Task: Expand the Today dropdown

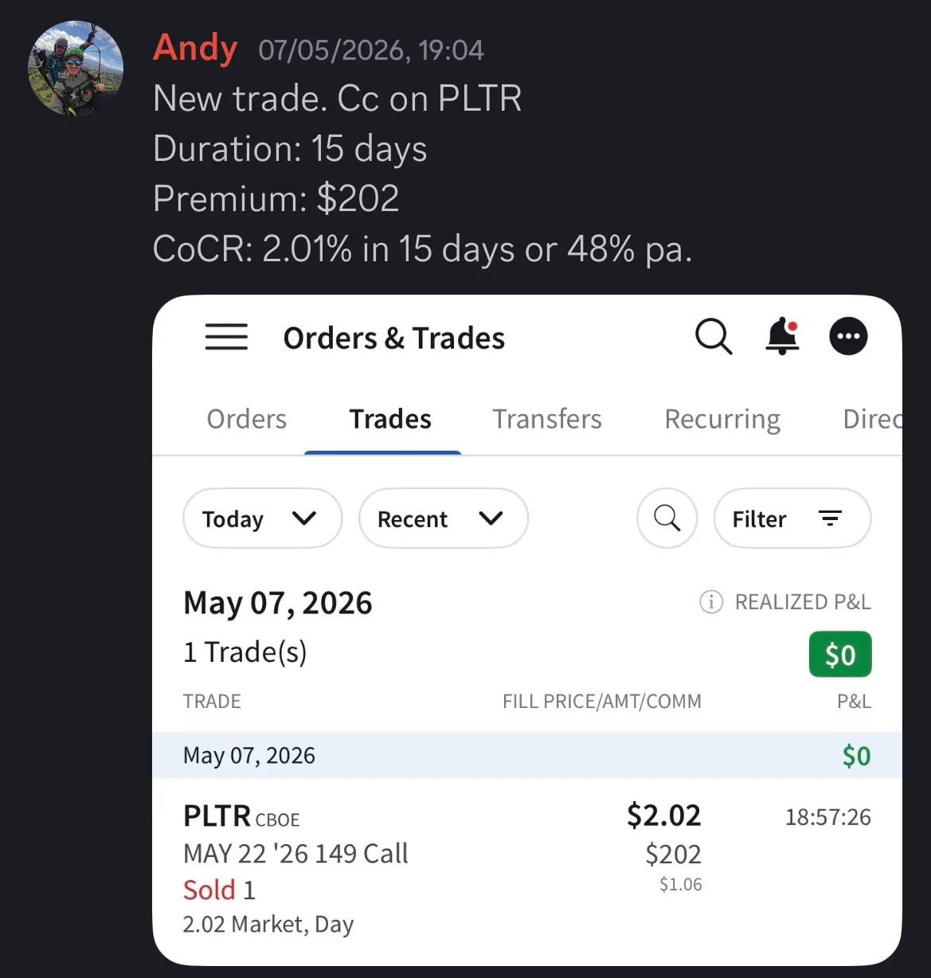Action: pos(262,518)
